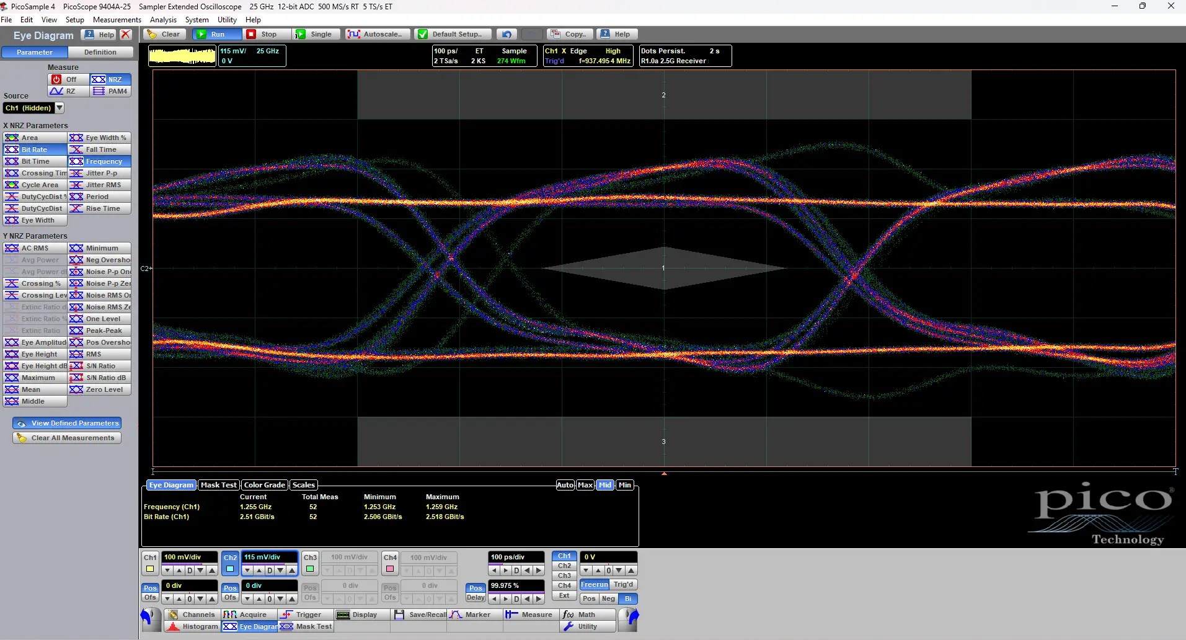
Task: Select the Fall Time measurement
Action: pos(100,149)
